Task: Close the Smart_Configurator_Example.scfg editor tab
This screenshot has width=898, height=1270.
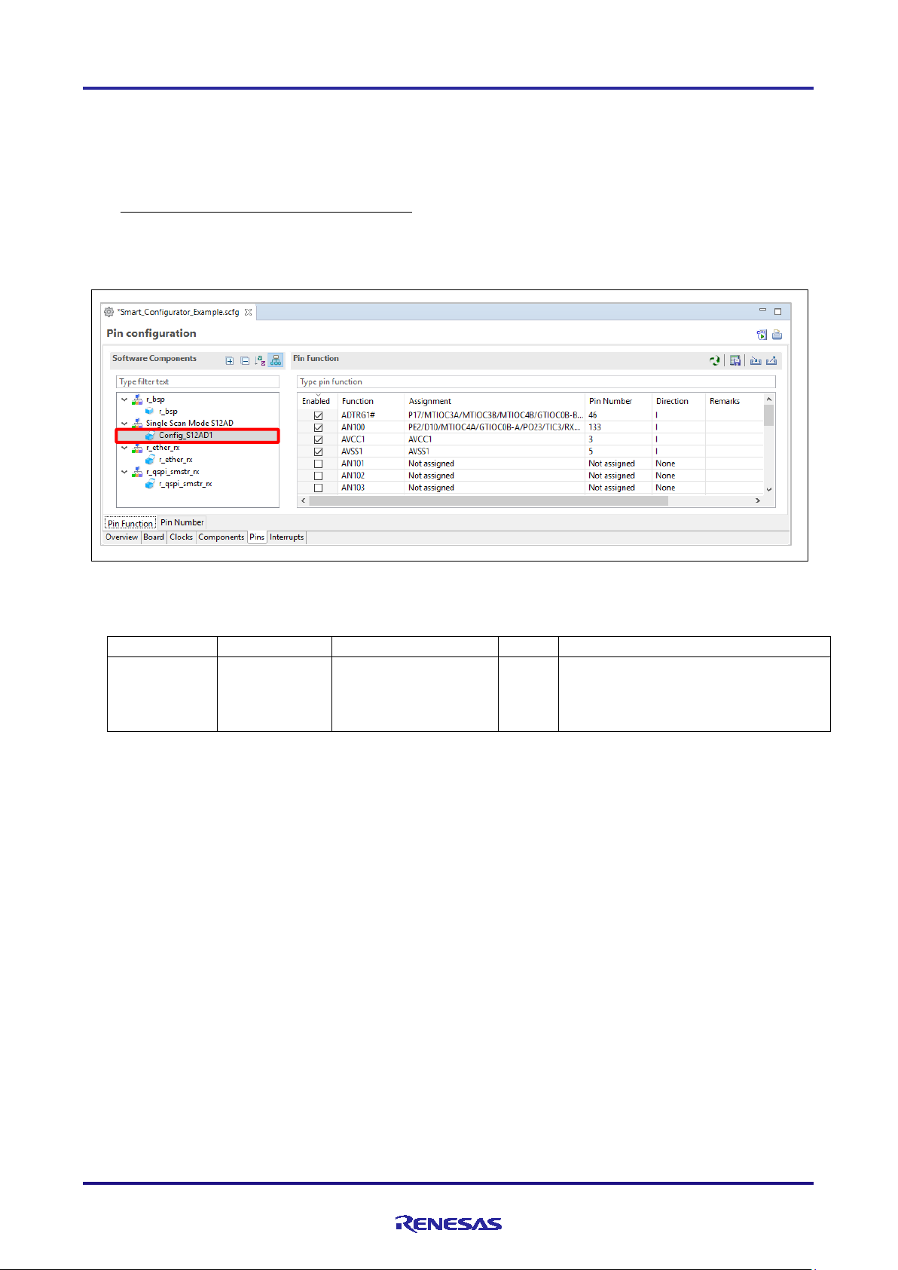Action: pos(248,312)
